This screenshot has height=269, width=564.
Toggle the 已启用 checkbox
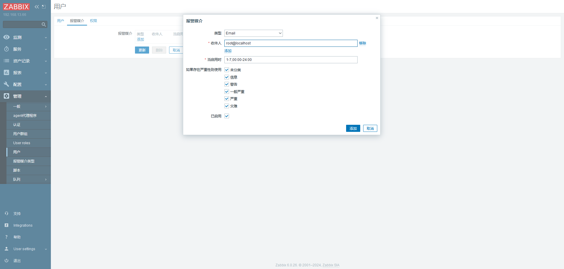[227, 116]
